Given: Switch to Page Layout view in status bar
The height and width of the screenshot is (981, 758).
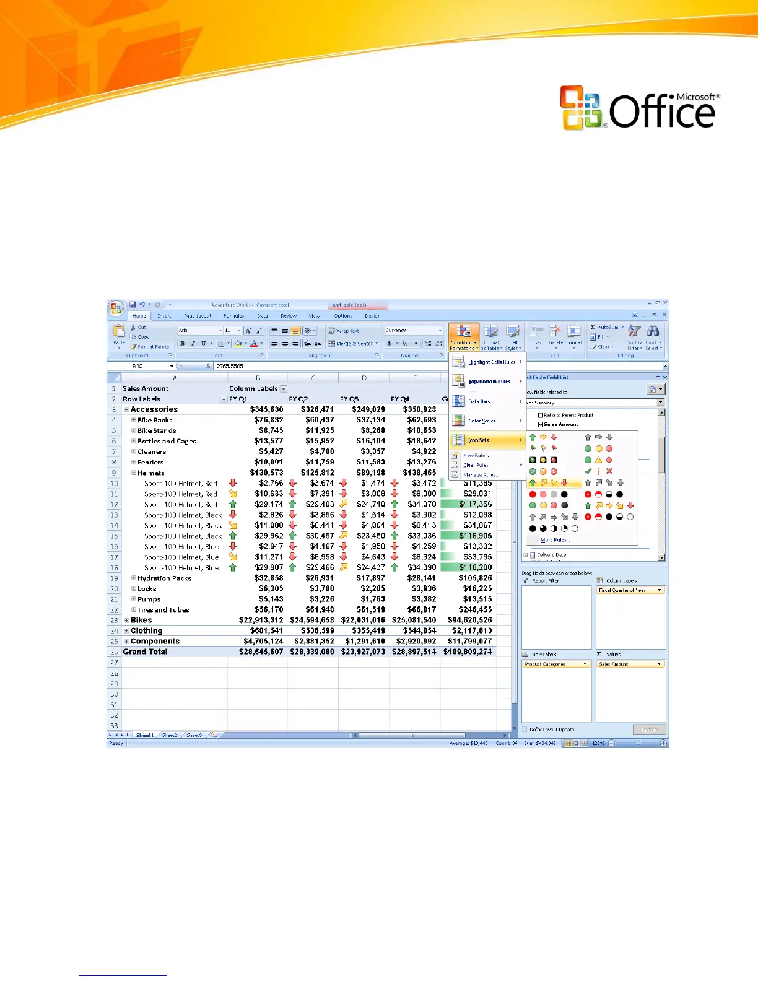Looking at the screenshot, I should click(576, 743).
